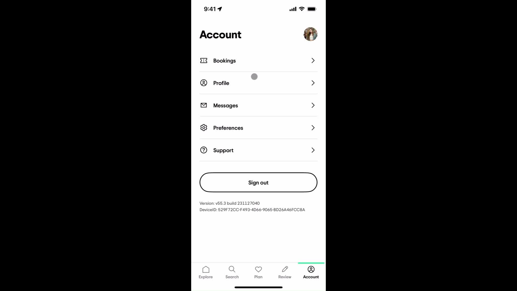View the DeviceID information text

[x=253, y=210]
